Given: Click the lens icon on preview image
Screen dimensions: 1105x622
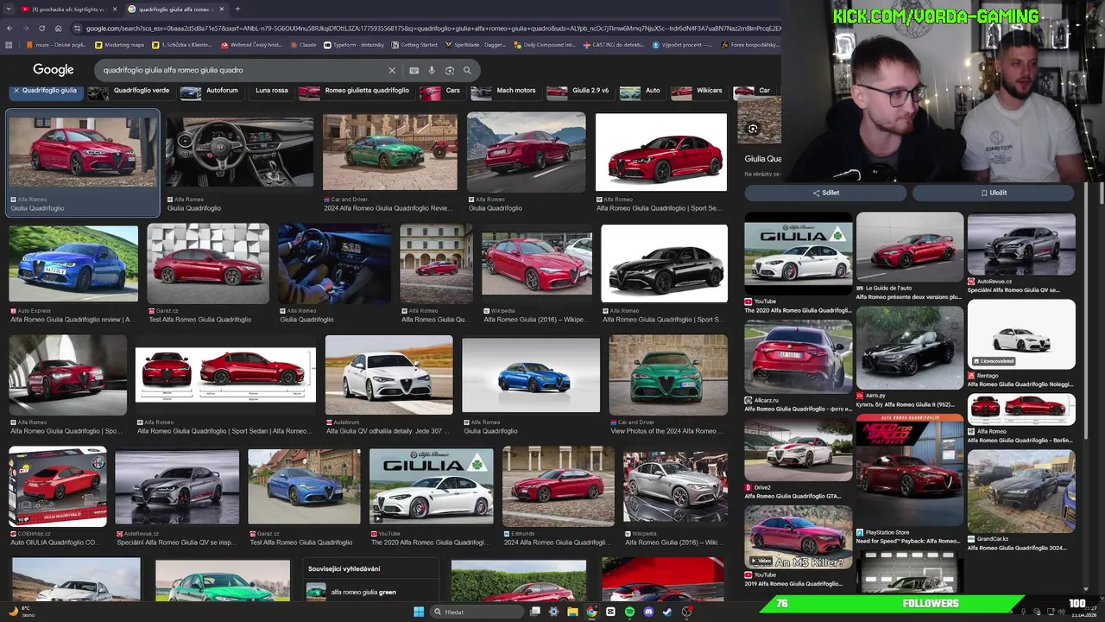Looking at the screenshot, I should pos(753,129).
